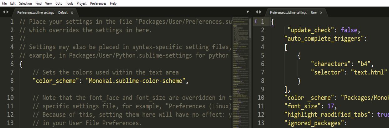389x128 pixels.
Task: Switch to the Preferences.sublime-settings — Default tab
Action: coord(42,13)
